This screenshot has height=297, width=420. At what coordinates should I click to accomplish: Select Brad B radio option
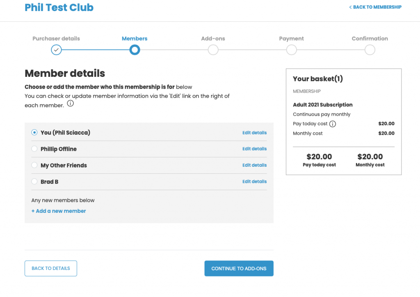click(x=34, y=182)
